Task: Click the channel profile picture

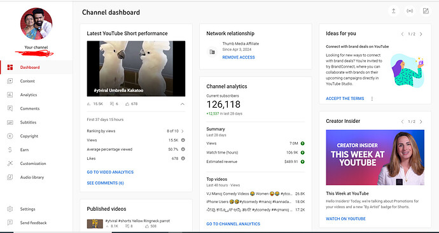Action: (36, 24)
